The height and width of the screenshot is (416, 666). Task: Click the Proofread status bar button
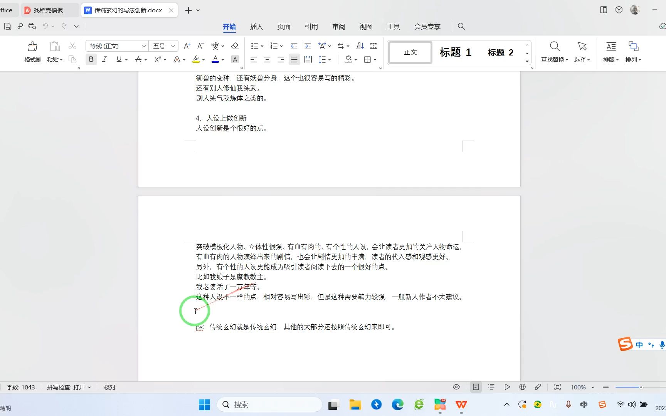coord(110,387)
